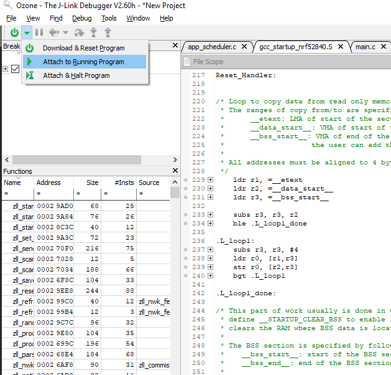The width and height of the screenshot is (391, 375).
Task: Expand disassembly for line 231
Action: pos(211,197)
